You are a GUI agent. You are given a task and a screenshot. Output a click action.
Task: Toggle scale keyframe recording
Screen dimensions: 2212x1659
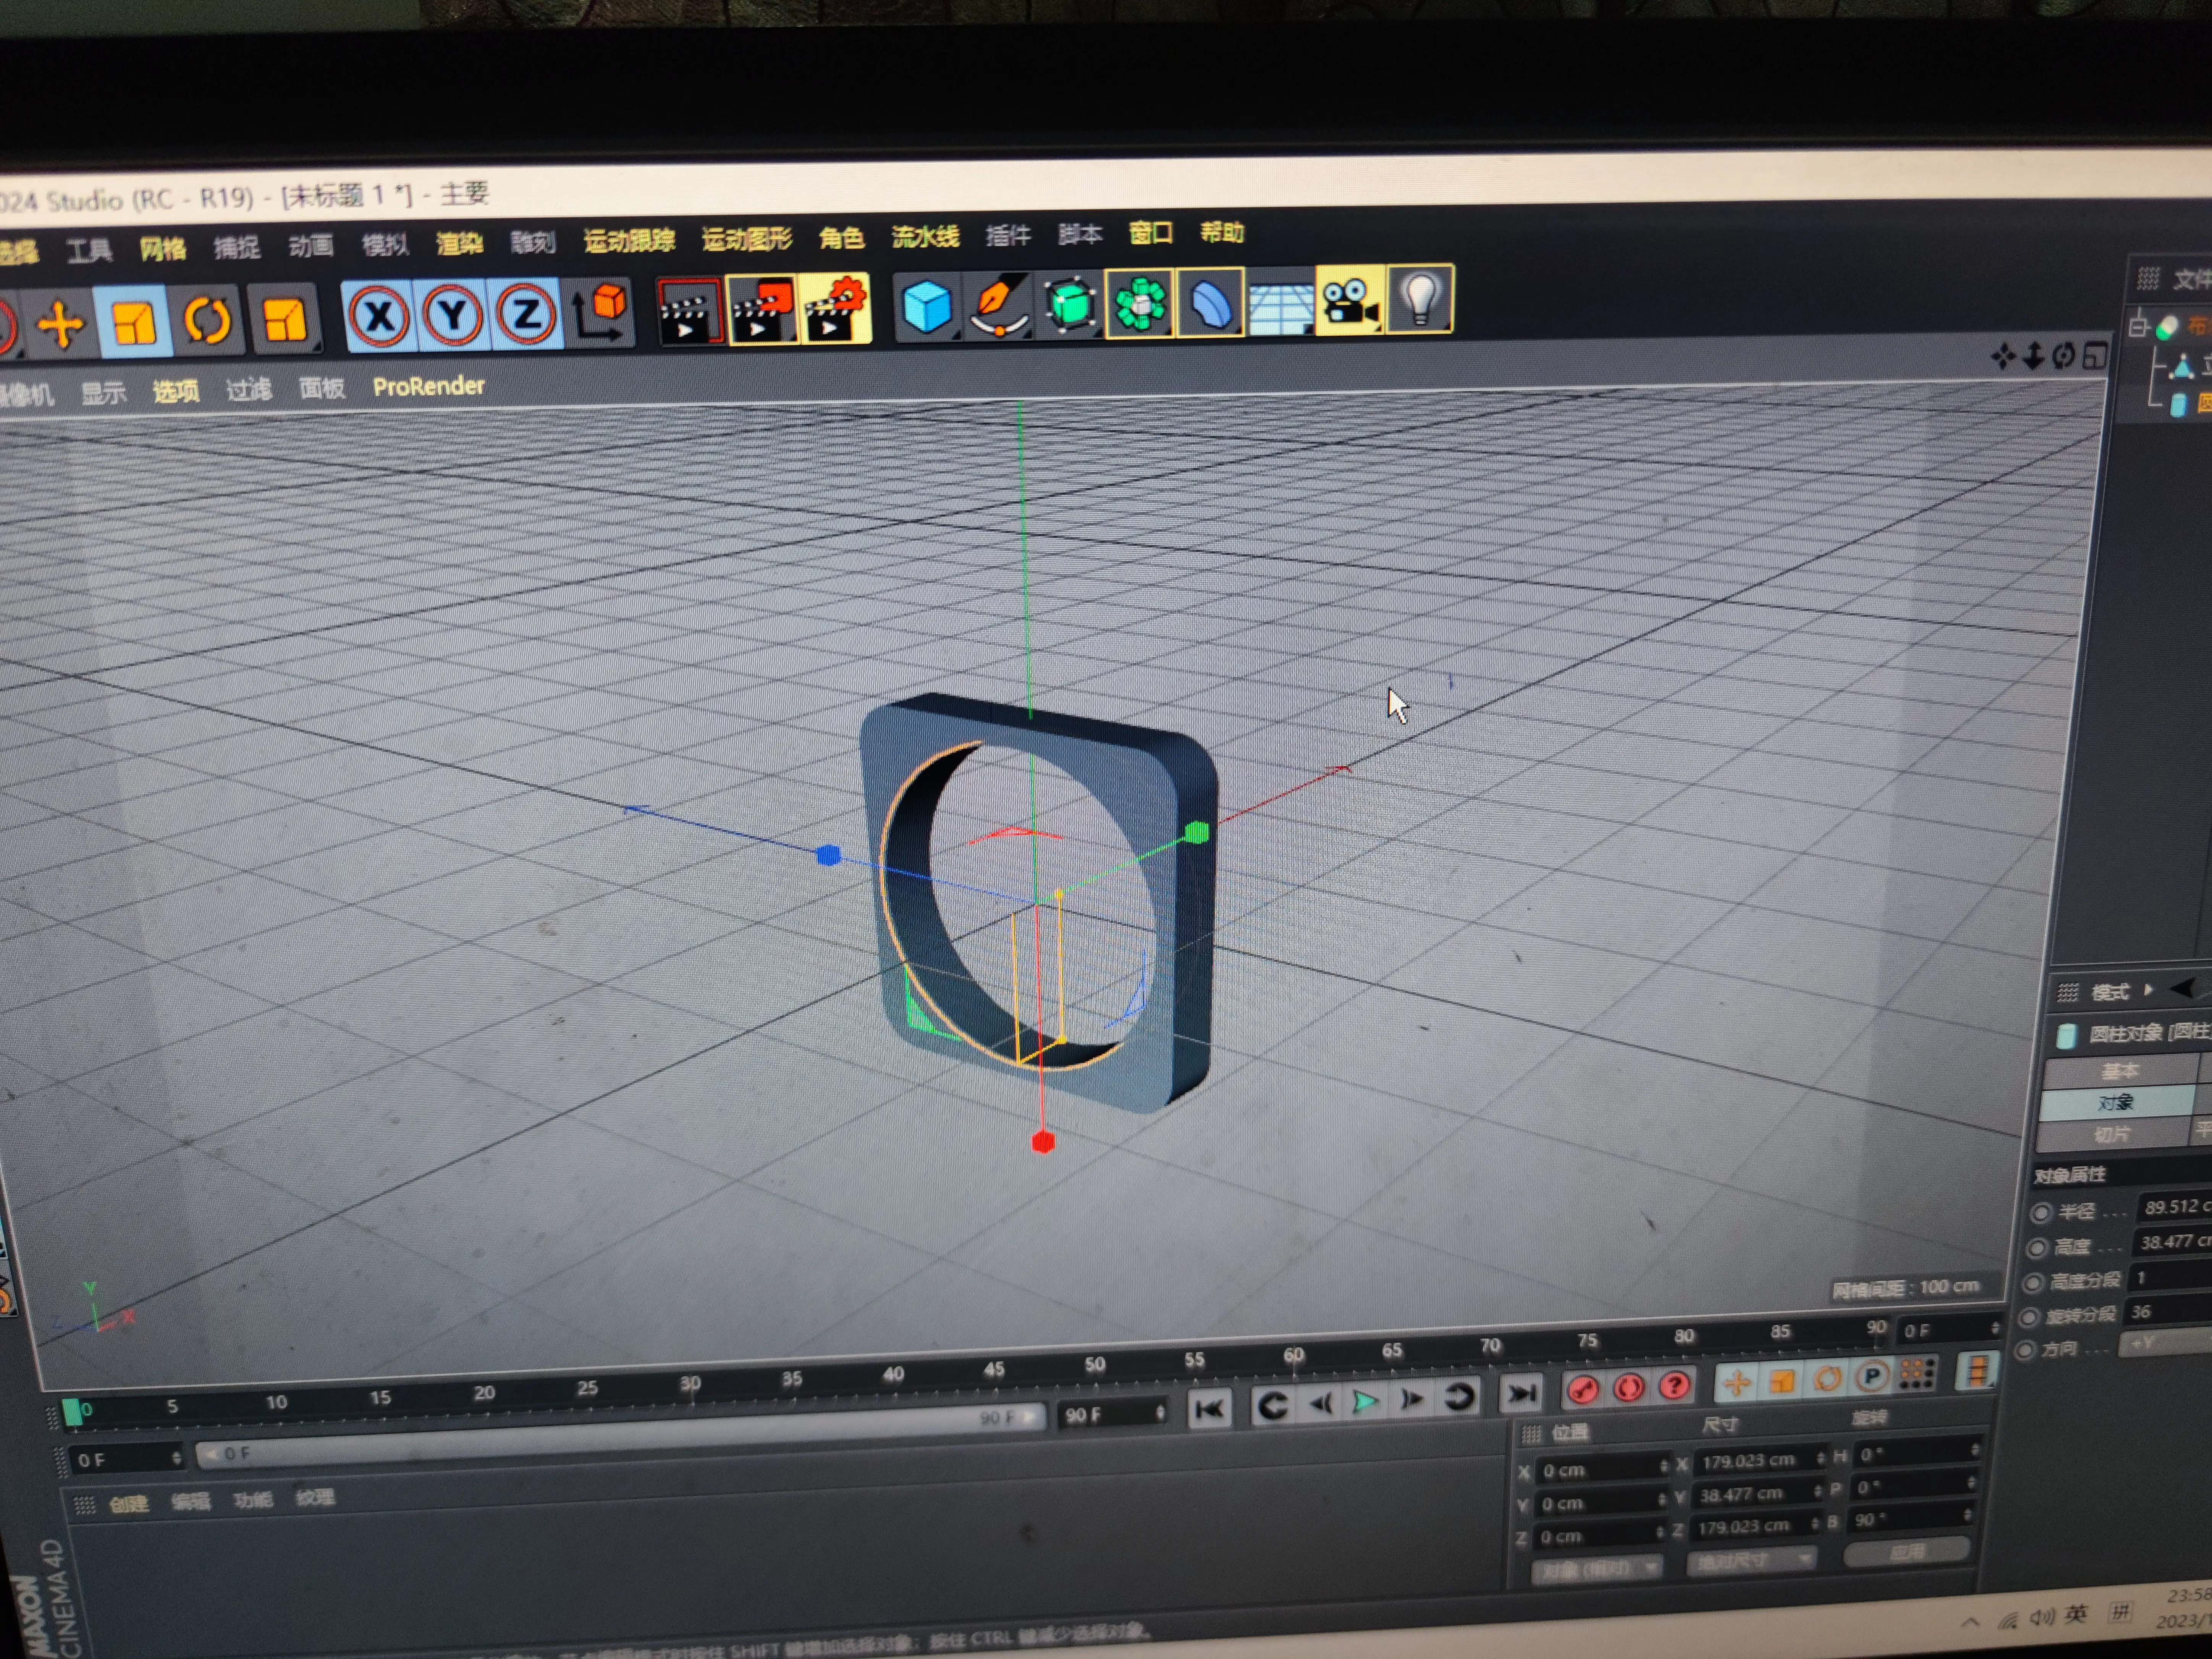click(1782, 1381)
